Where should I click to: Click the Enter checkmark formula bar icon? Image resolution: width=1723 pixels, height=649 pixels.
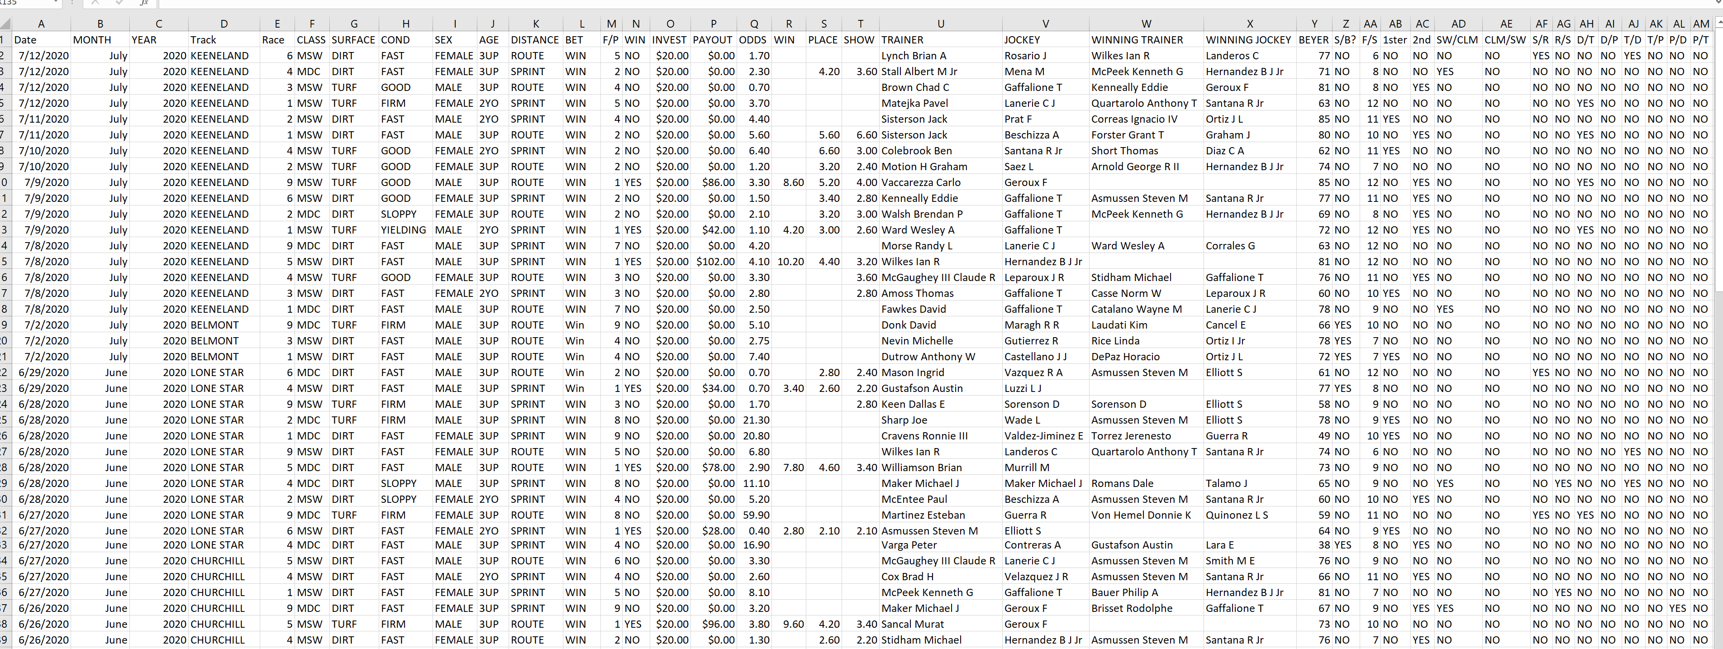[x=119, y=3]
